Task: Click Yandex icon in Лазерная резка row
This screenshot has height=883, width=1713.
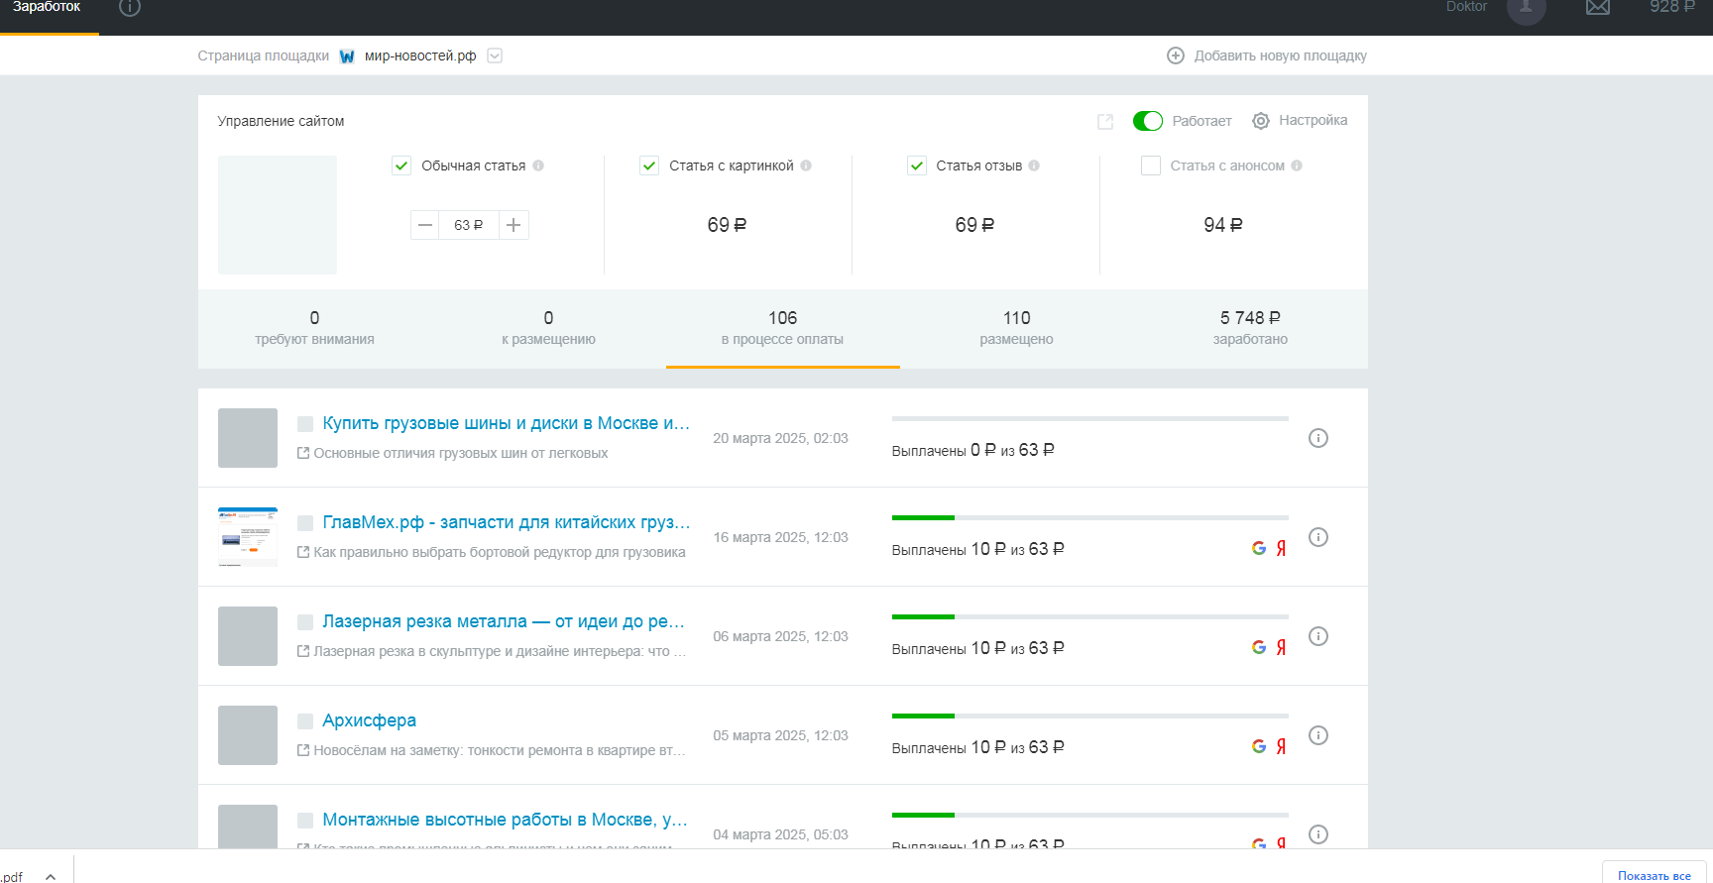Action: click(x=1281, y=647)
